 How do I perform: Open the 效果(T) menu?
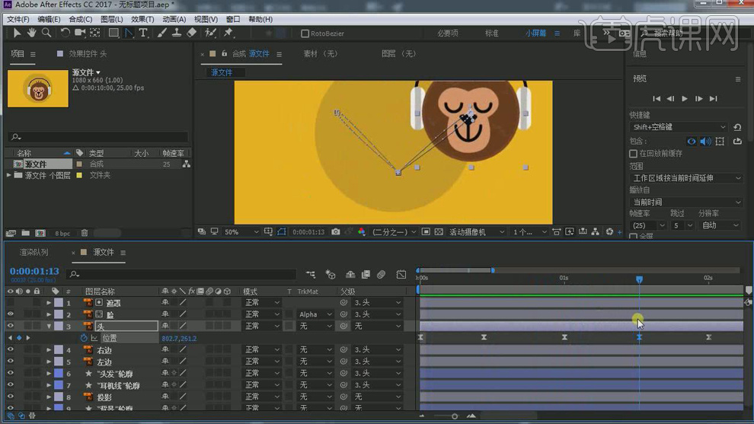142,19
